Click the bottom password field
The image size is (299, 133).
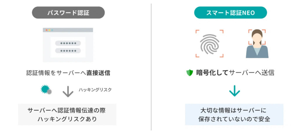pyautogui.click(x=68, y=50)
